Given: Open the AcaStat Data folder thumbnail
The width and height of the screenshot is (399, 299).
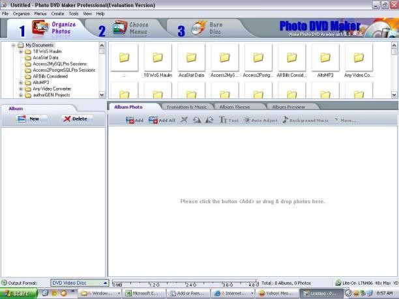Looking at the screenshot, I should point(191,57).
